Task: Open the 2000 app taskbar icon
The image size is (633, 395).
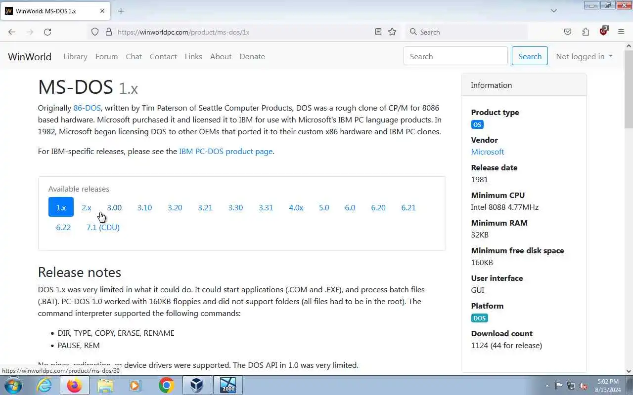Action: click(x=228, y=385)
